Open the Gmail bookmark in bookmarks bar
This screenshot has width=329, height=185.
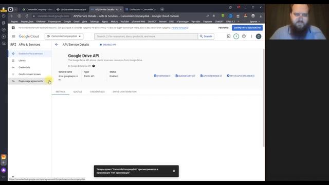pyautogui.click(x=77, y=22)
